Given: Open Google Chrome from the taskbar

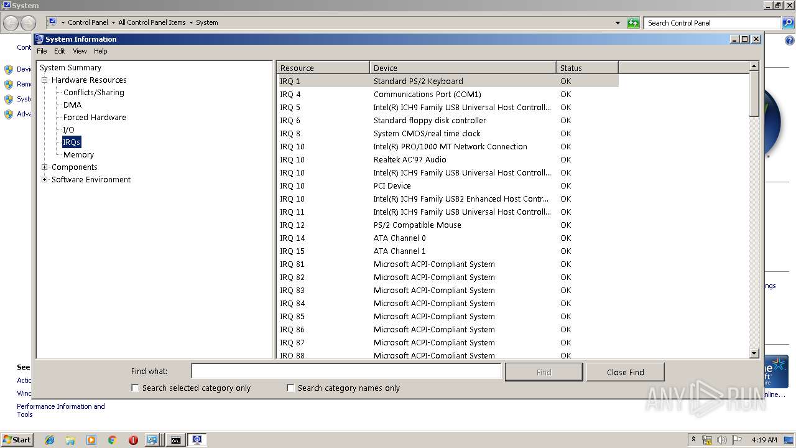Looking at the screenshot, I should click(x=112, y=440).
